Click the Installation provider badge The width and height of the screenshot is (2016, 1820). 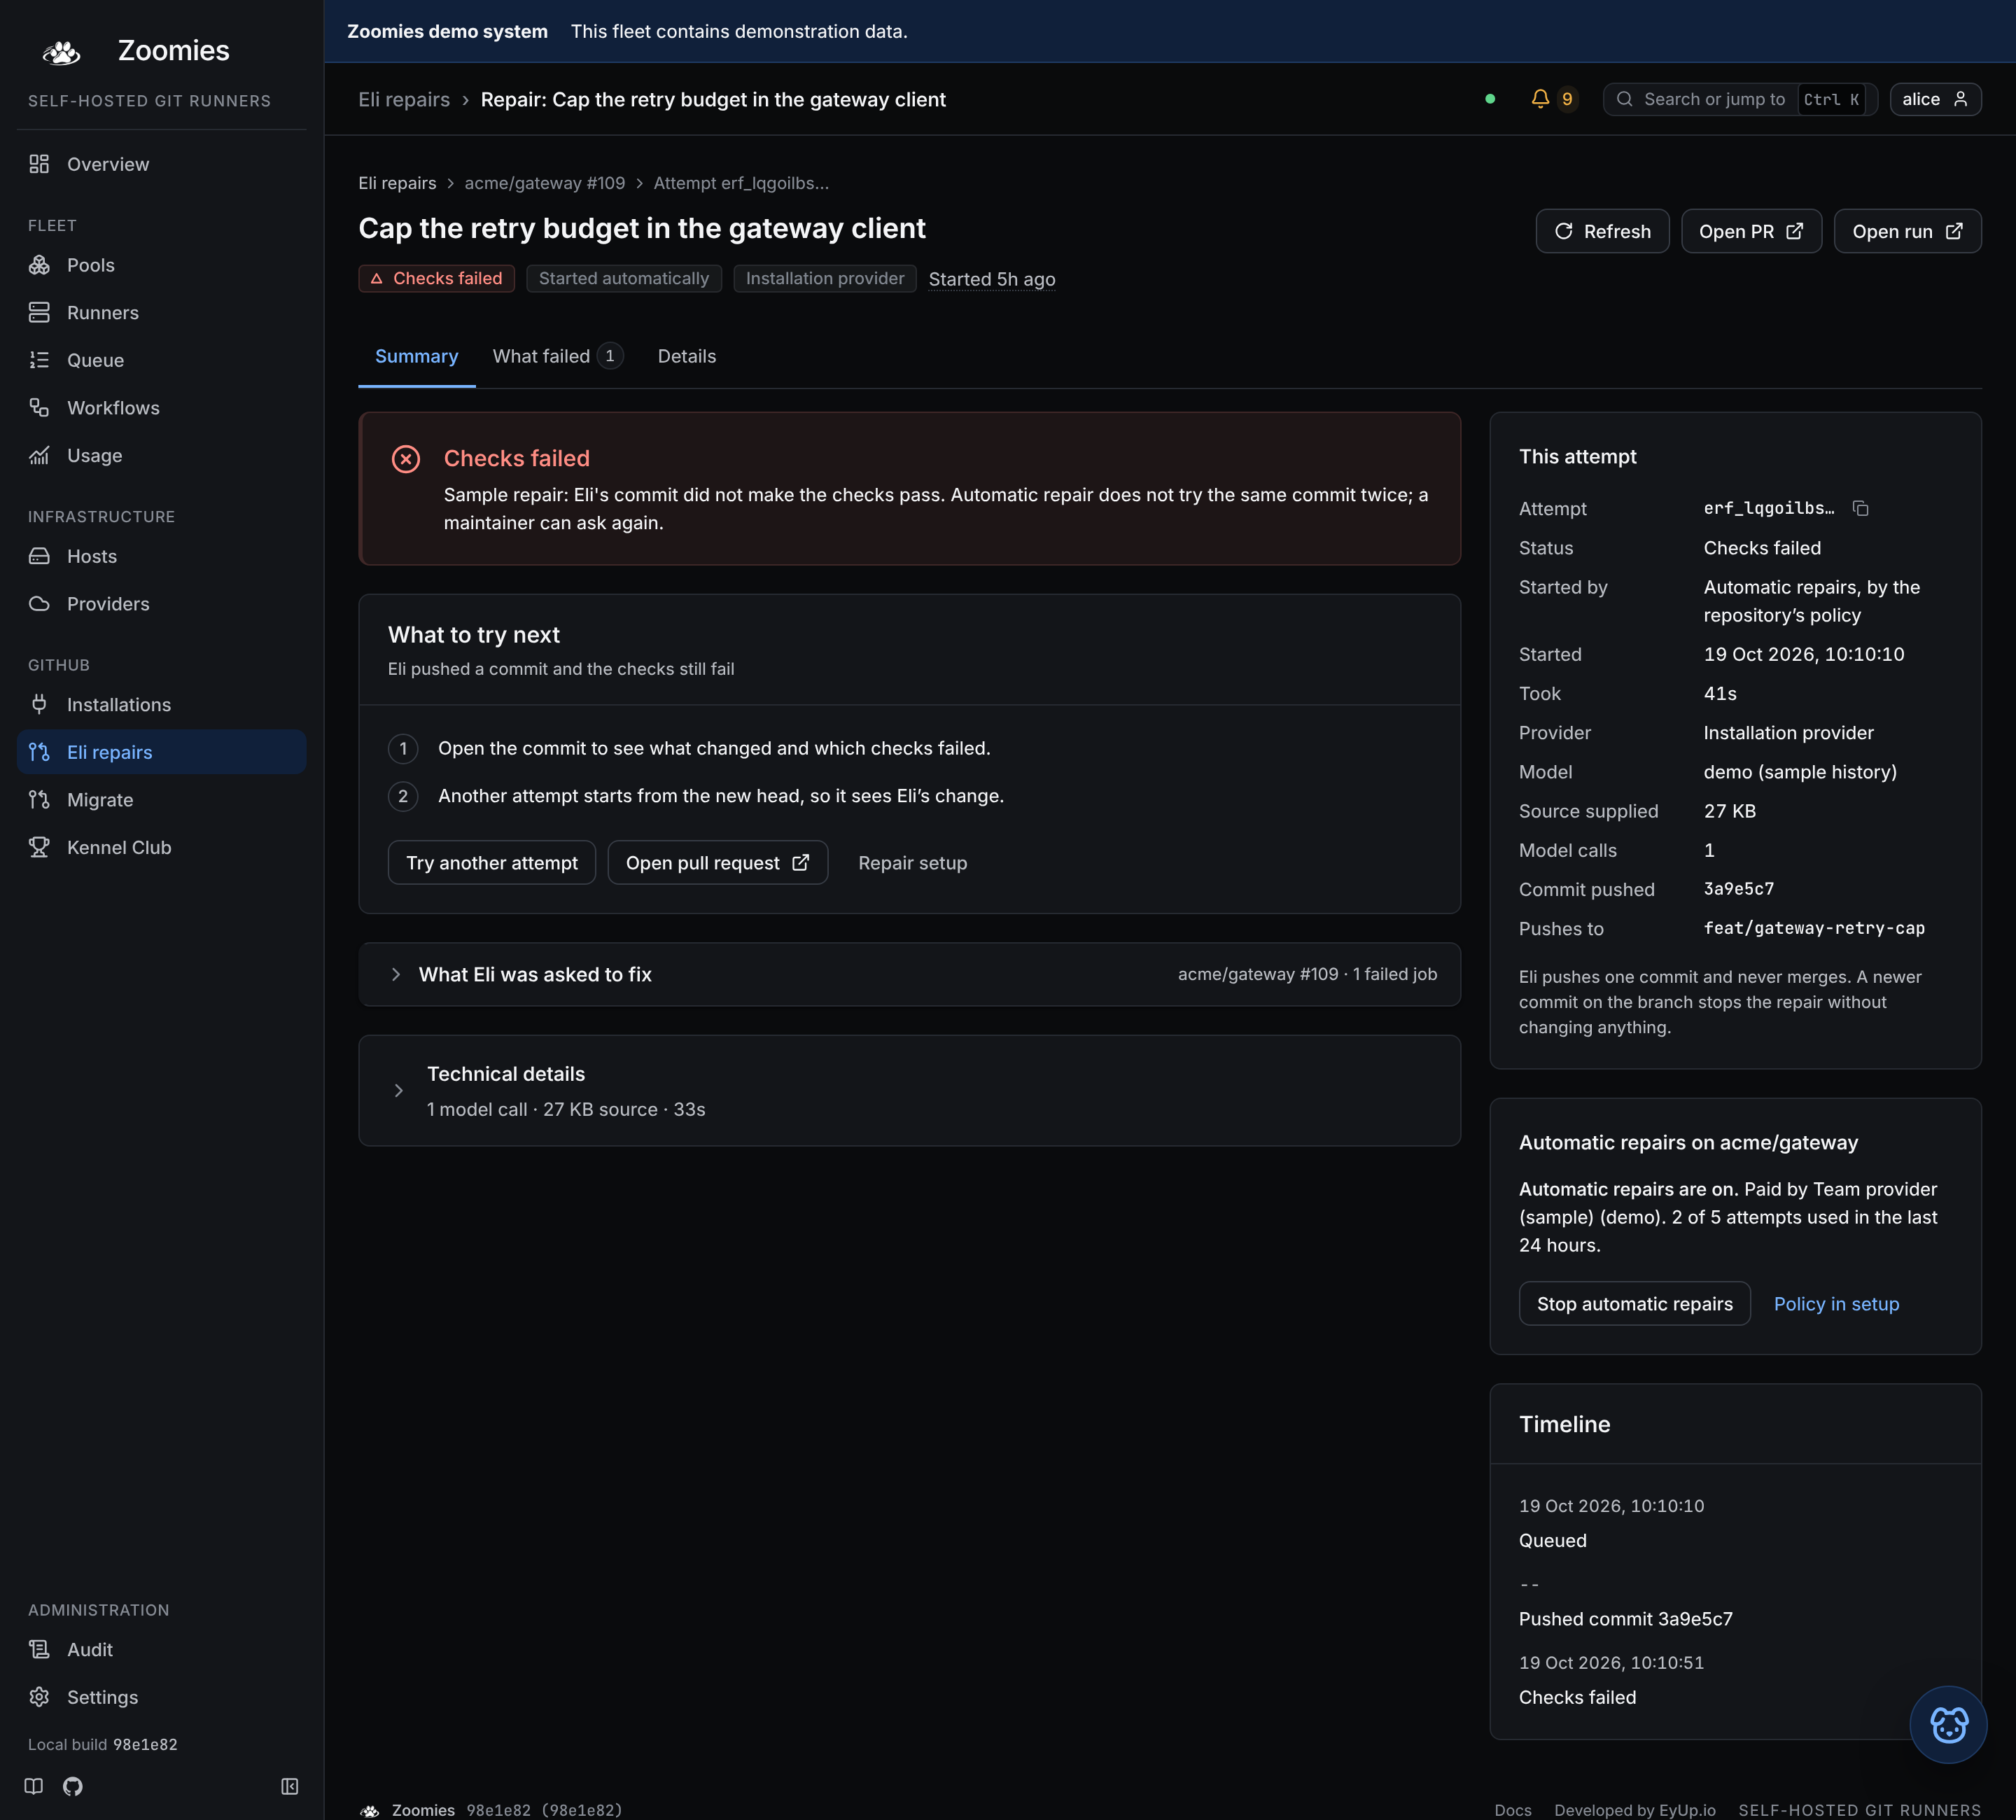(824, 278)
